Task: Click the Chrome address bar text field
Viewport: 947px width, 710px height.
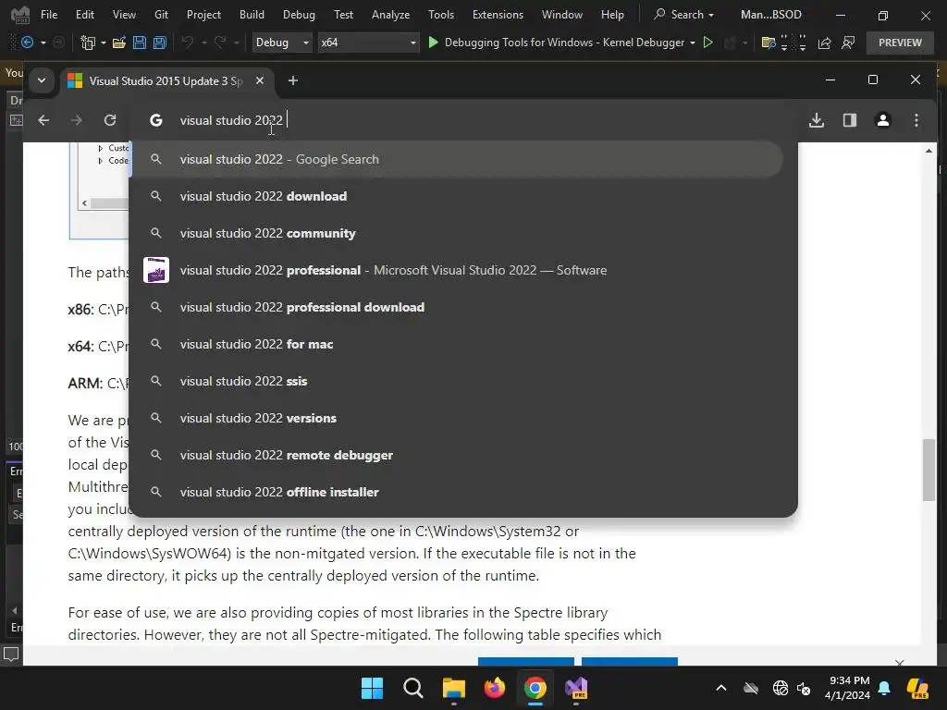Action: [x=463, y=120]
